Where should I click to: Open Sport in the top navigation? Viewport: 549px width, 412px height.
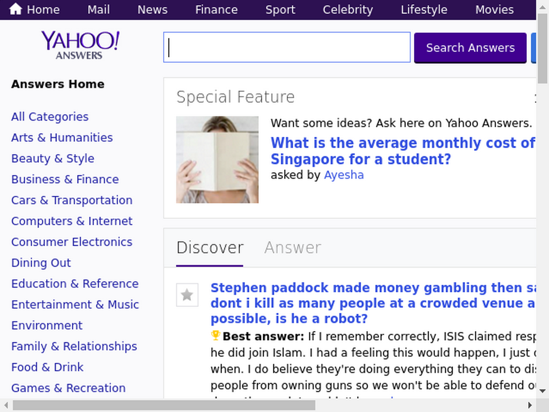click(x=280, y=10)
